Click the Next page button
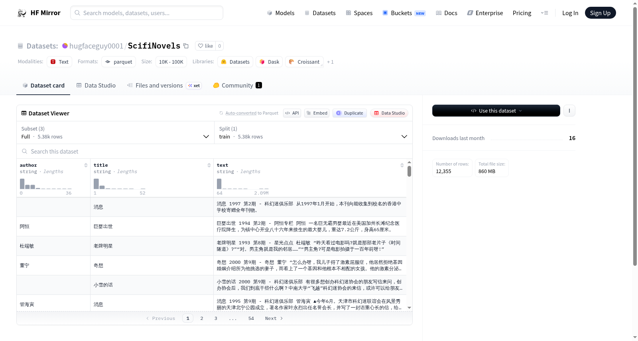This screenshot has height=341, width=638. click(x=274, y=318)
